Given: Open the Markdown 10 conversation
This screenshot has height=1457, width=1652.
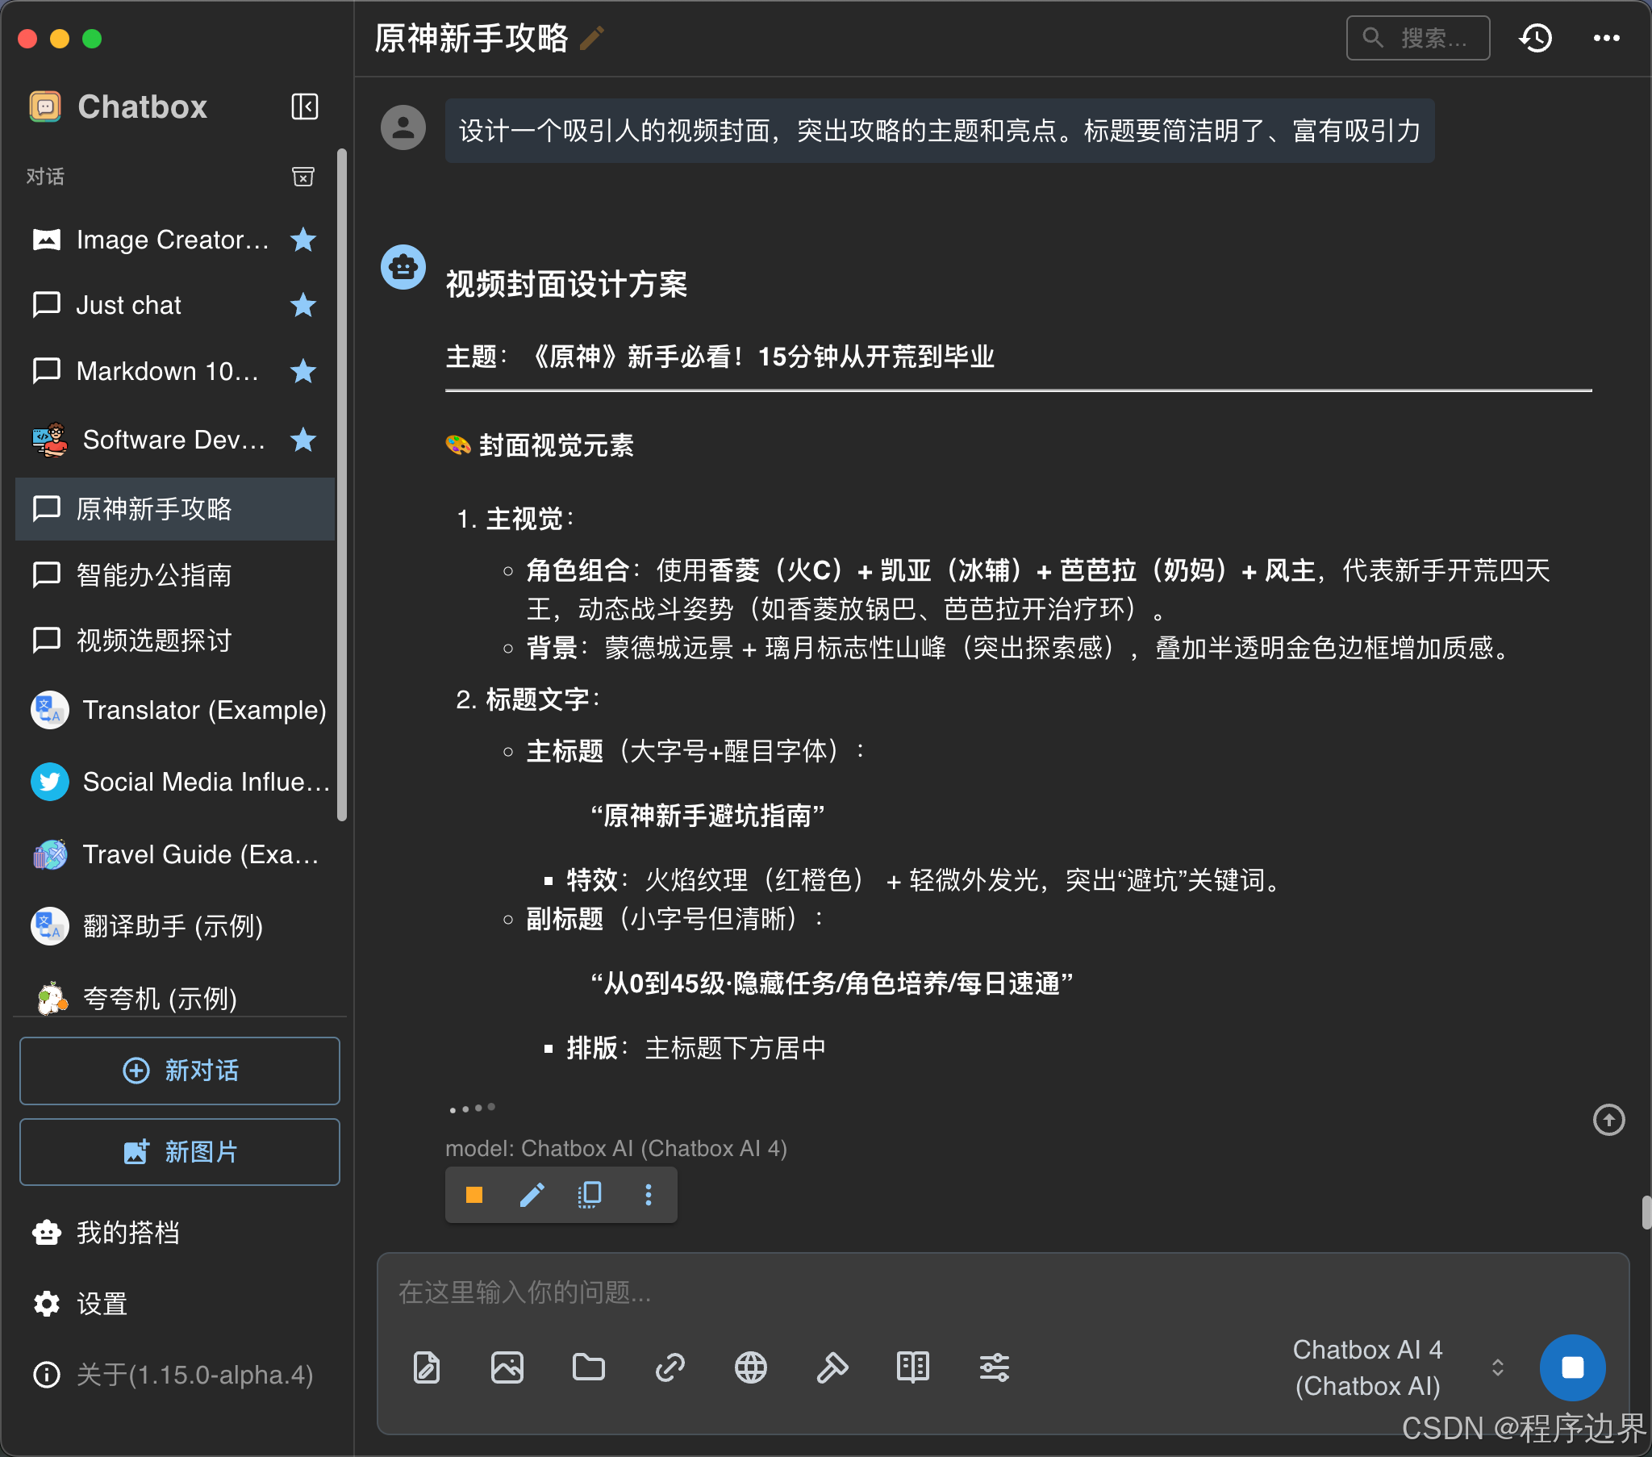Looking at the screenshot, I should click(x=174, y=371).
